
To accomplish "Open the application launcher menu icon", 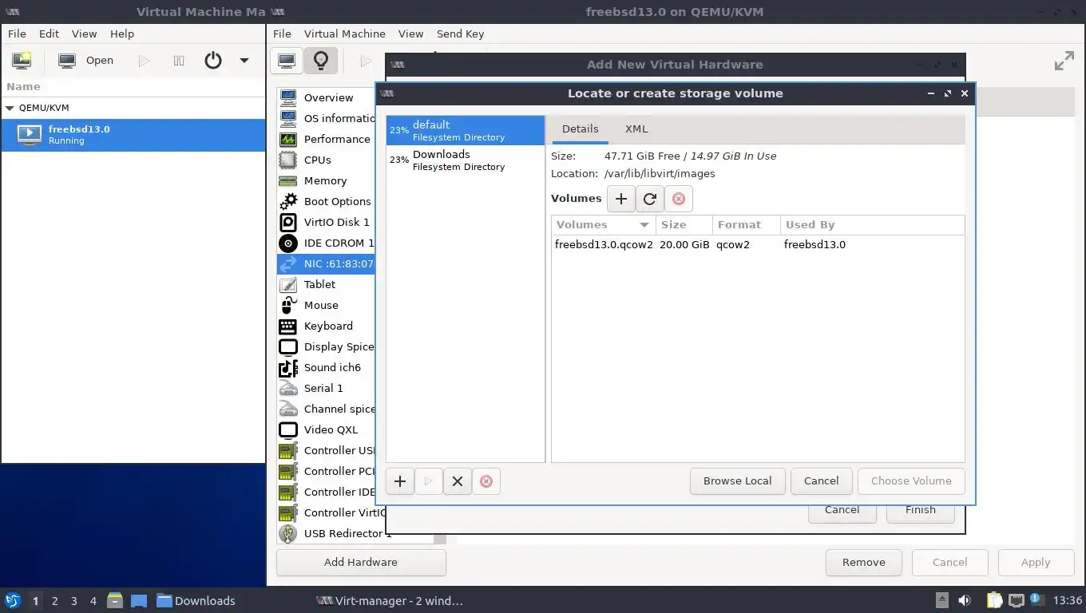I will pos(12,600).
